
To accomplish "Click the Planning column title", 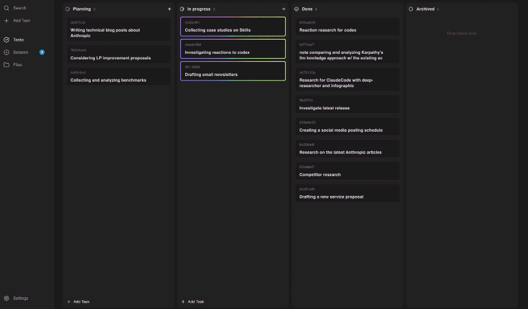I will coord(82,9).
